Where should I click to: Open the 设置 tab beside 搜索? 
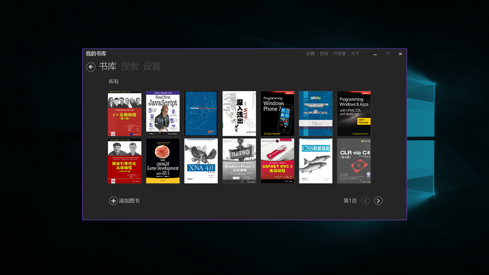tap(152, 66)
